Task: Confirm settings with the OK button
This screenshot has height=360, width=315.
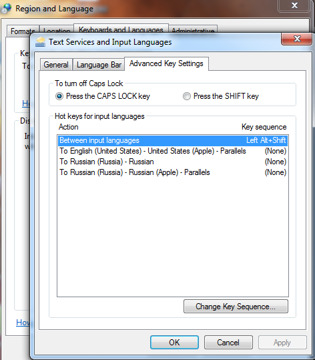Action: [174, 343]
